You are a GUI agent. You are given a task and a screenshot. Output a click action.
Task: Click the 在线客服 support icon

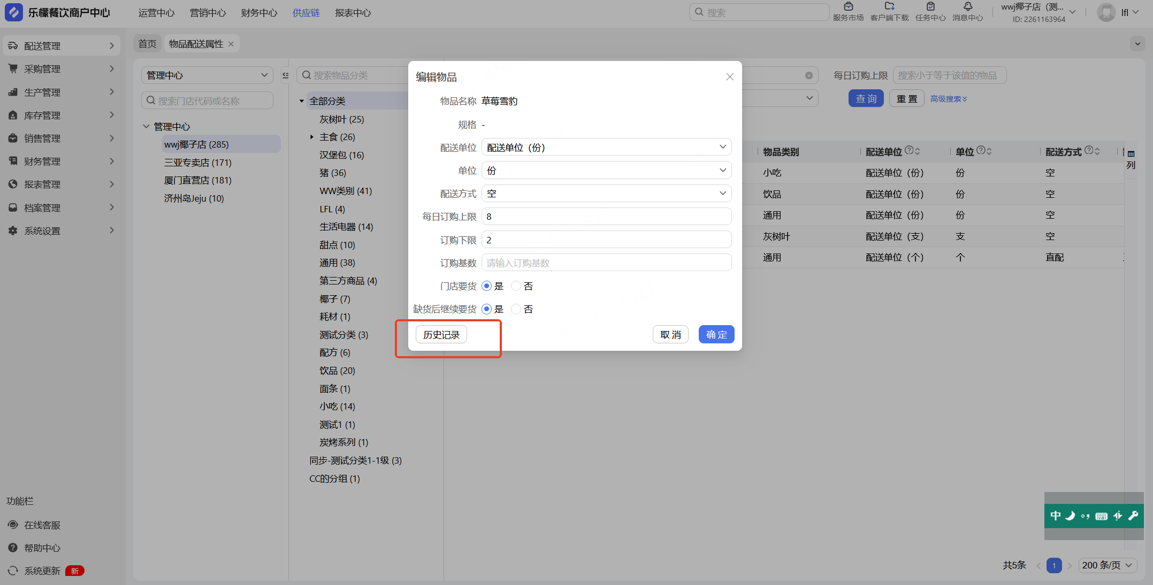[13, 525]
